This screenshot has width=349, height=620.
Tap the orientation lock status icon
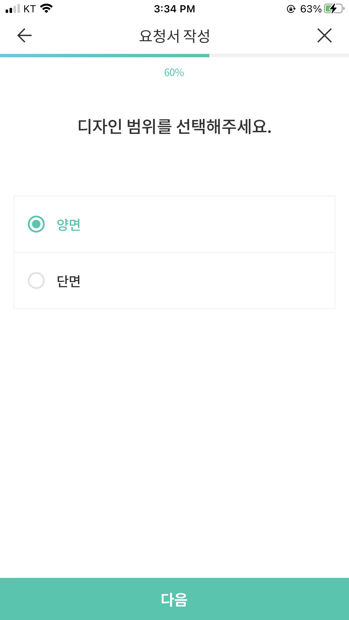click(x=291, y=9)
